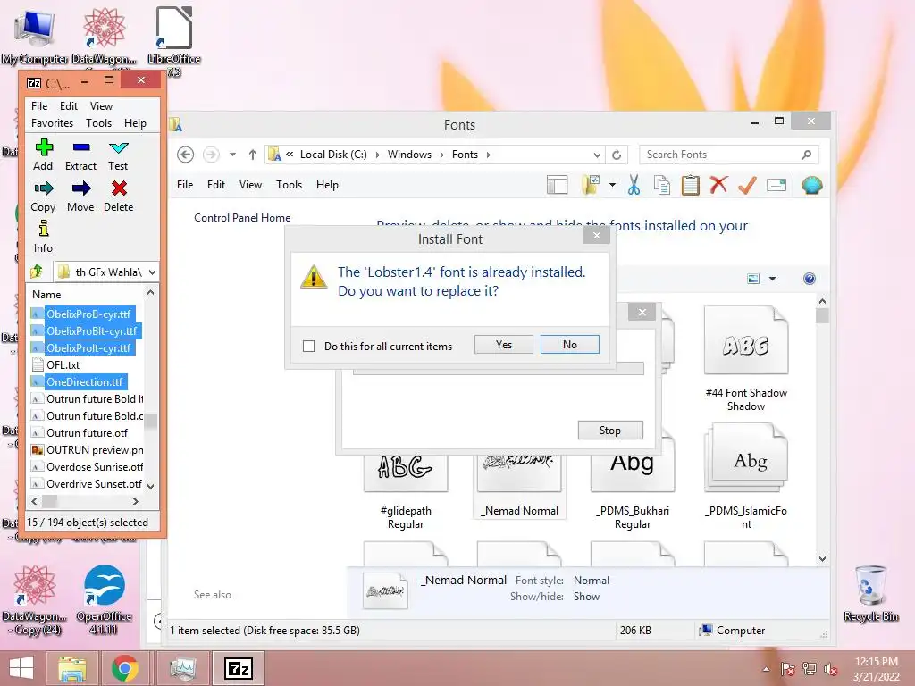Expand the Windows breadcrumb arrow in address bar
Viewport: 915px width, 686px height.
(441, 155)
